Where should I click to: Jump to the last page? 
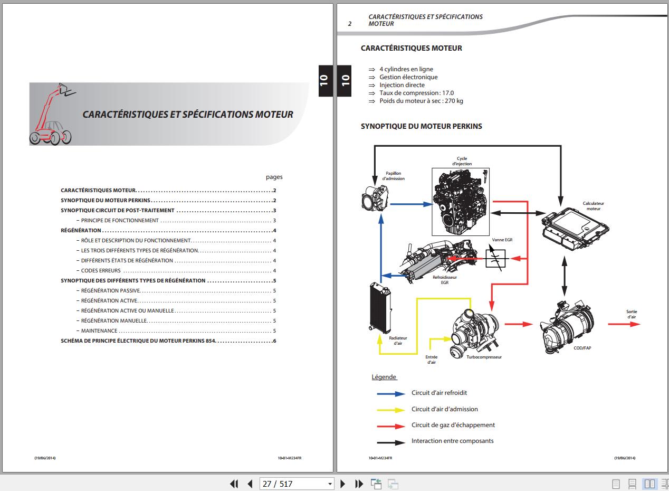[x=359, y=484]
